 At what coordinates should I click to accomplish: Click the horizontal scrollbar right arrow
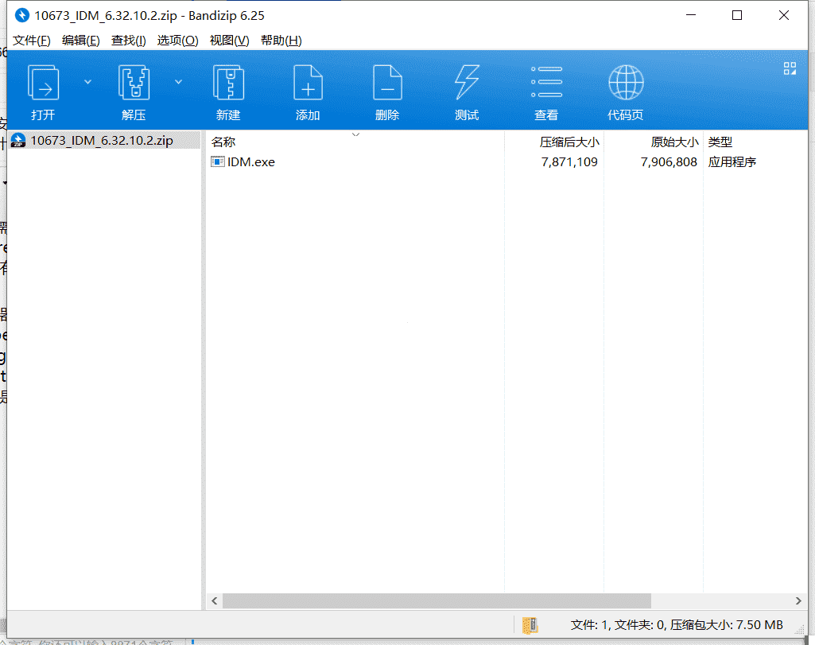point(798,600)
